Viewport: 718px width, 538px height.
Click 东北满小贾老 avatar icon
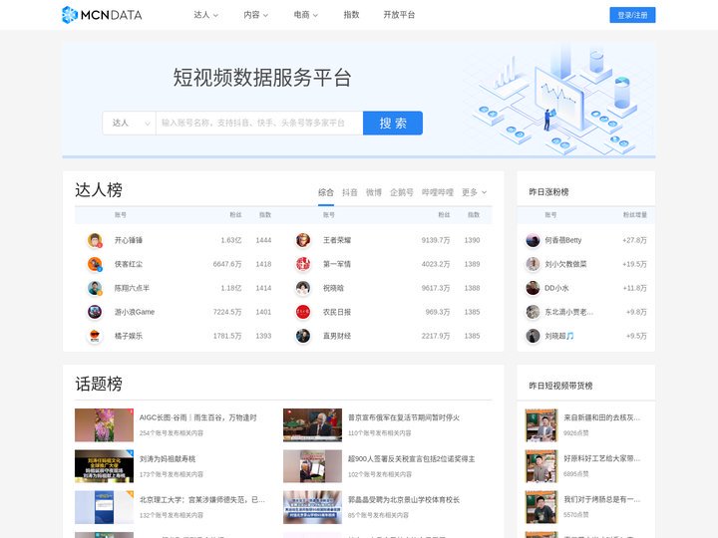[533, 312]
